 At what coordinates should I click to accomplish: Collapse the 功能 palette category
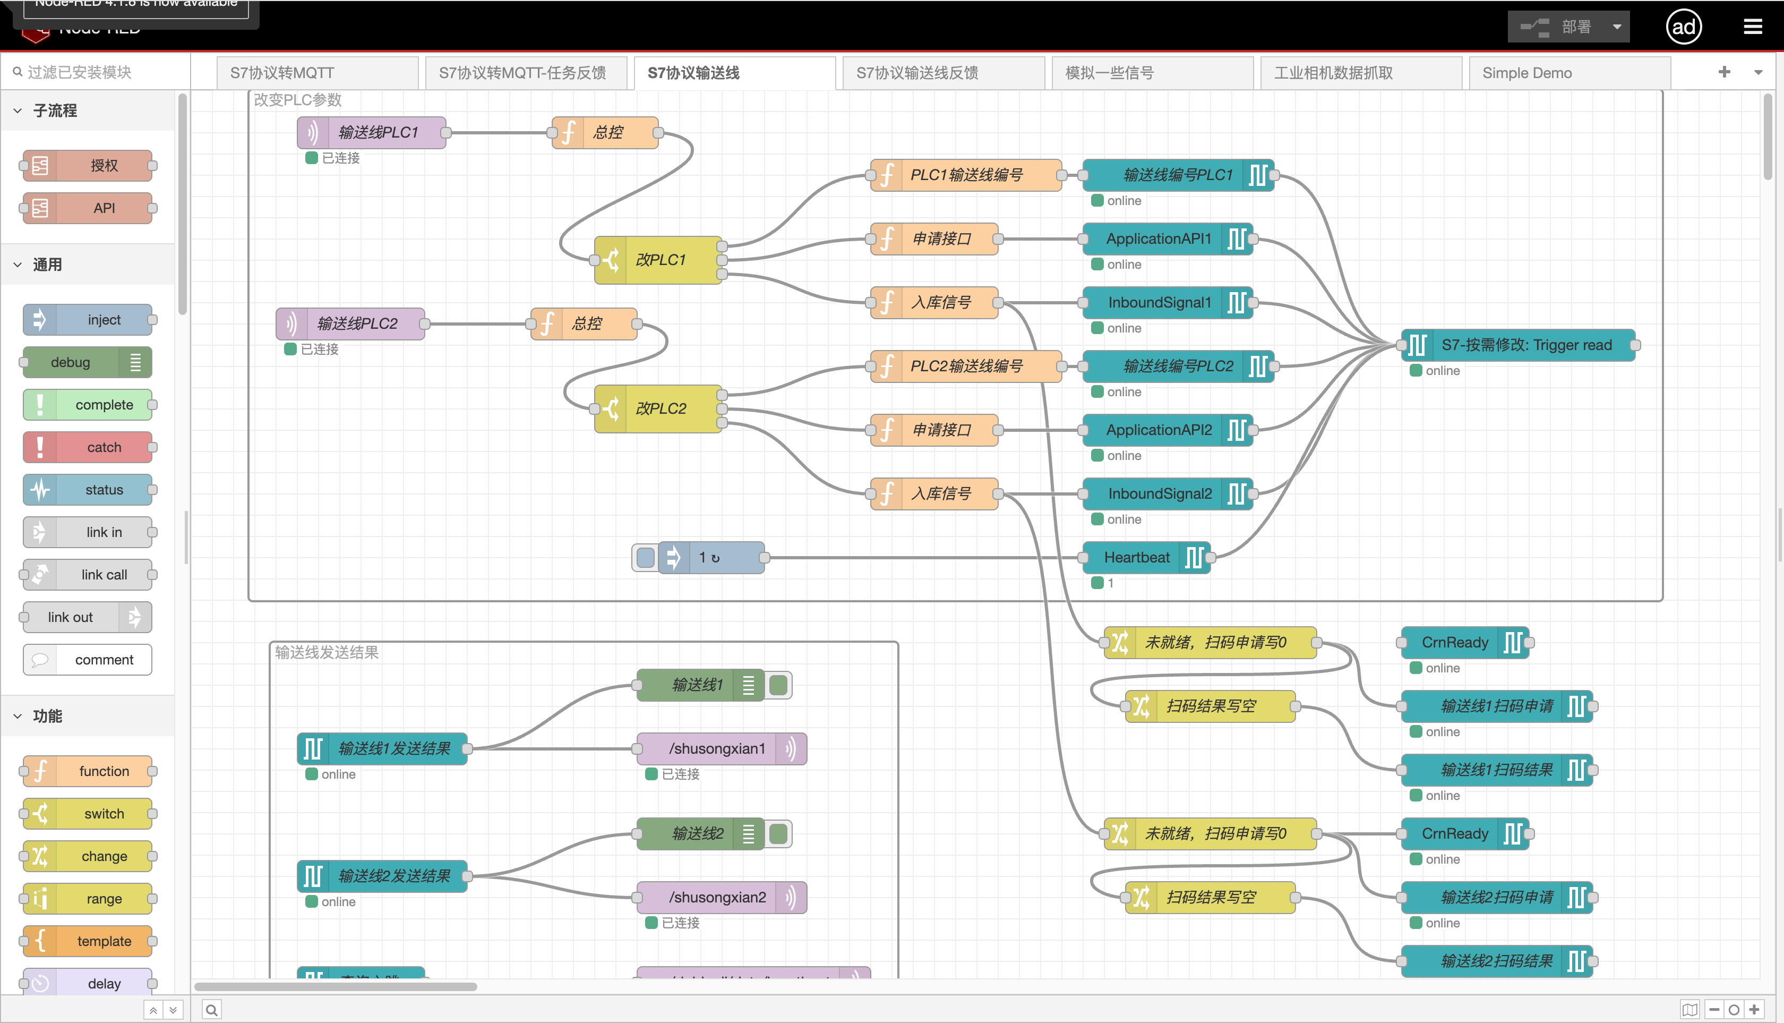coord(88,716)
